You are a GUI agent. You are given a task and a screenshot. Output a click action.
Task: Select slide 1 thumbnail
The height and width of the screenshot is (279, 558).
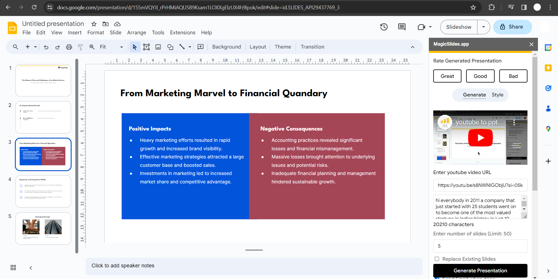click(43, 80)
